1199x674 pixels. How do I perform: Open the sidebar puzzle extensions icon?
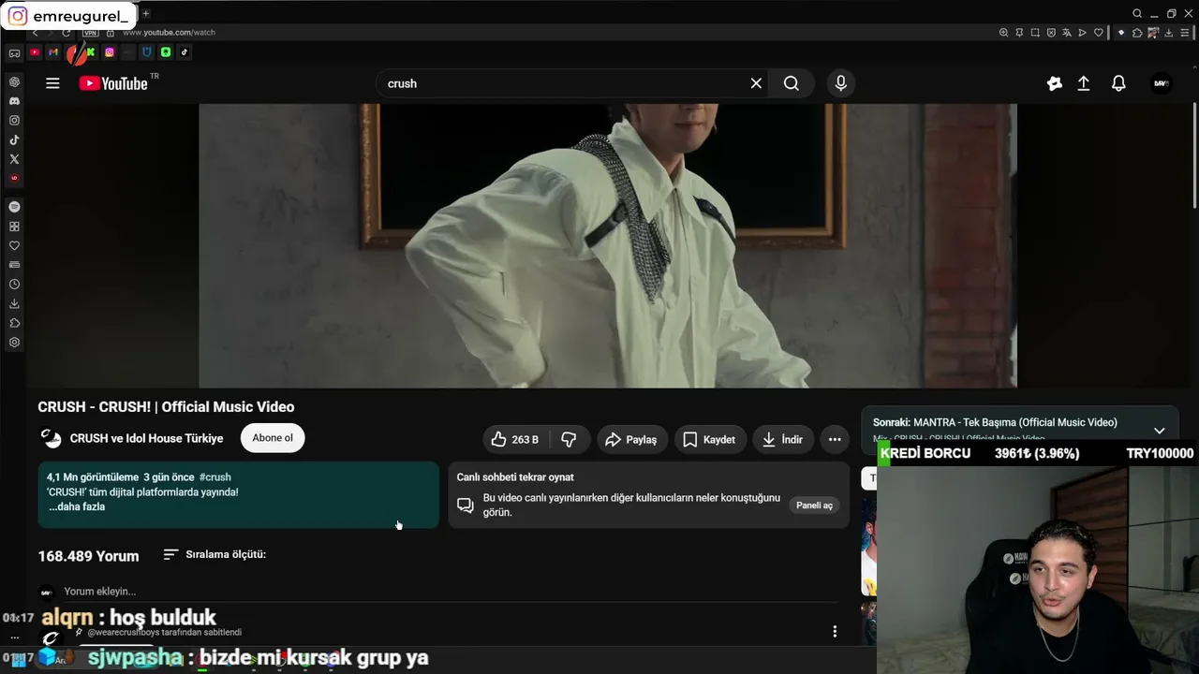(14, 323)
